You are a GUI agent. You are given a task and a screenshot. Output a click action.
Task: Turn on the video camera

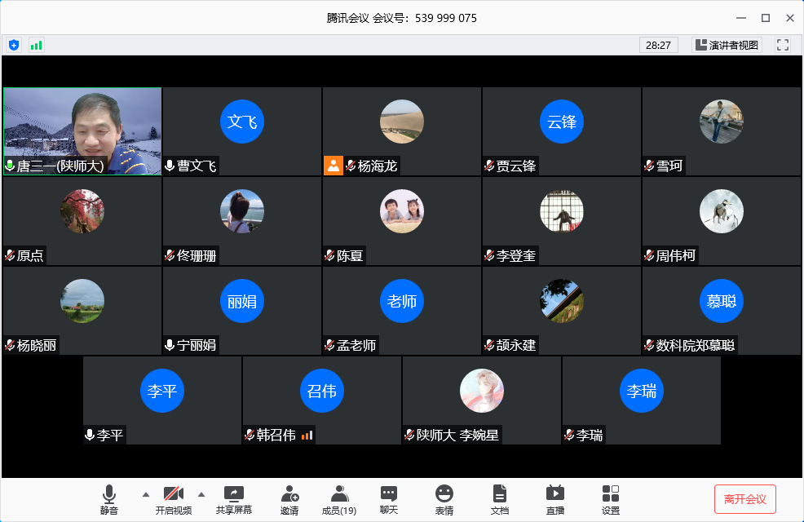coord(174,500)
